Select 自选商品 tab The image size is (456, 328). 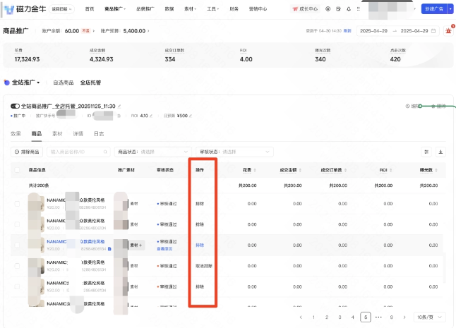(x=64, y=83)
